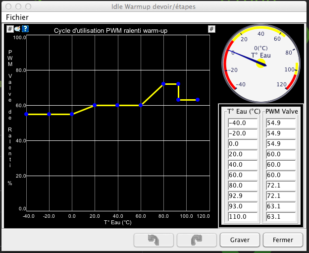
Task: Select PWM Valve field for 60.0 row
Action: click(281, 175)
